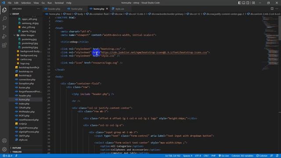
Task: Click line number 20 in gutter
Action: tap(49, 83)
